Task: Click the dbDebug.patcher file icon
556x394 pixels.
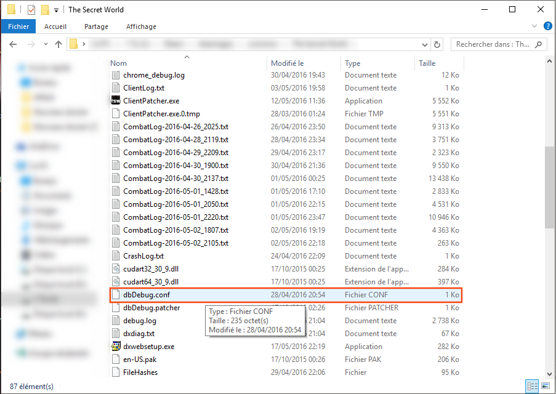Action: coord(116,307)
